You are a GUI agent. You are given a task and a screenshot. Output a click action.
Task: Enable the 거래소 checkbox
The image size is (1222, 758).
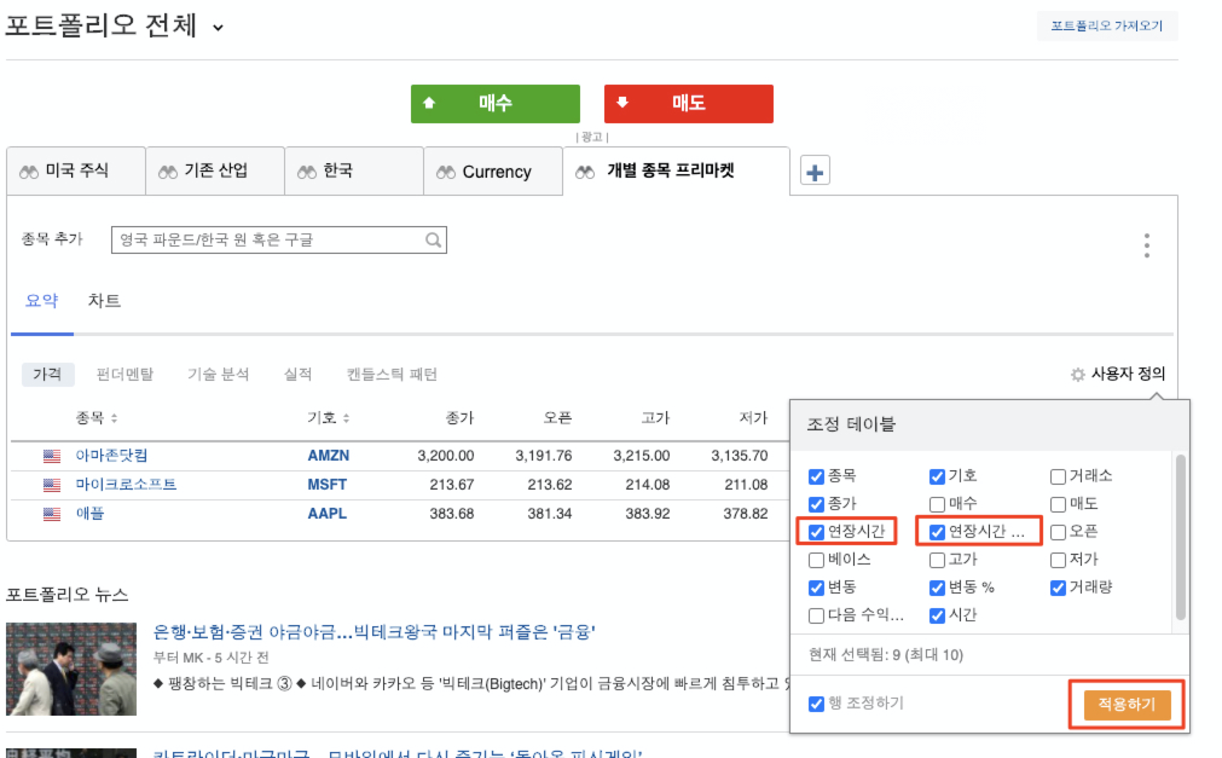[x=1058, y=477]
